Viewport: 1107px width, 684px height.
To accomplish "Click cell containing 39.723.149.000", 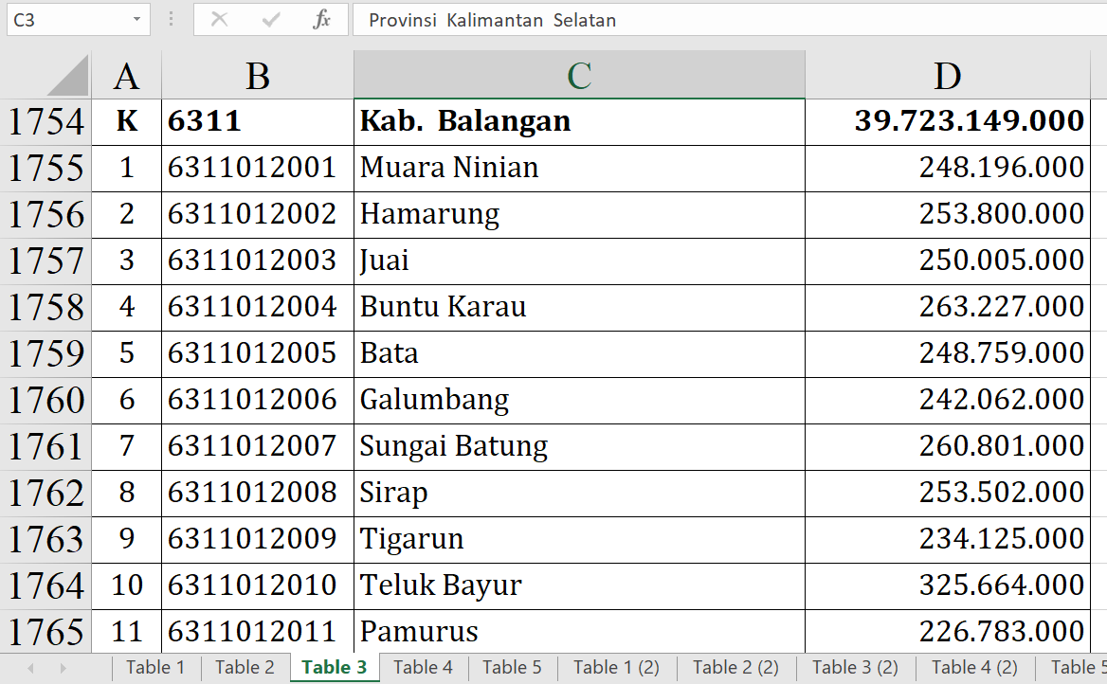I will (x=947, y=121).
